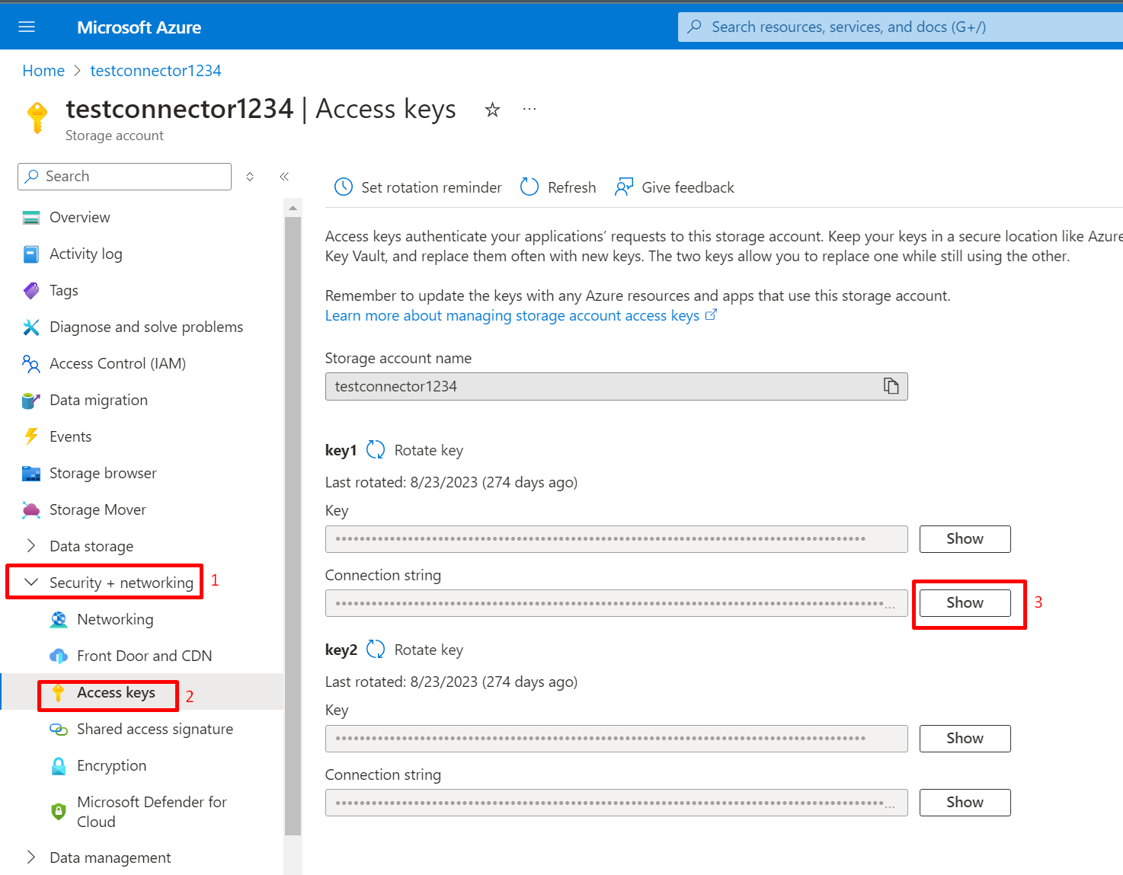Show the key1 Key value

coord(965,539)
